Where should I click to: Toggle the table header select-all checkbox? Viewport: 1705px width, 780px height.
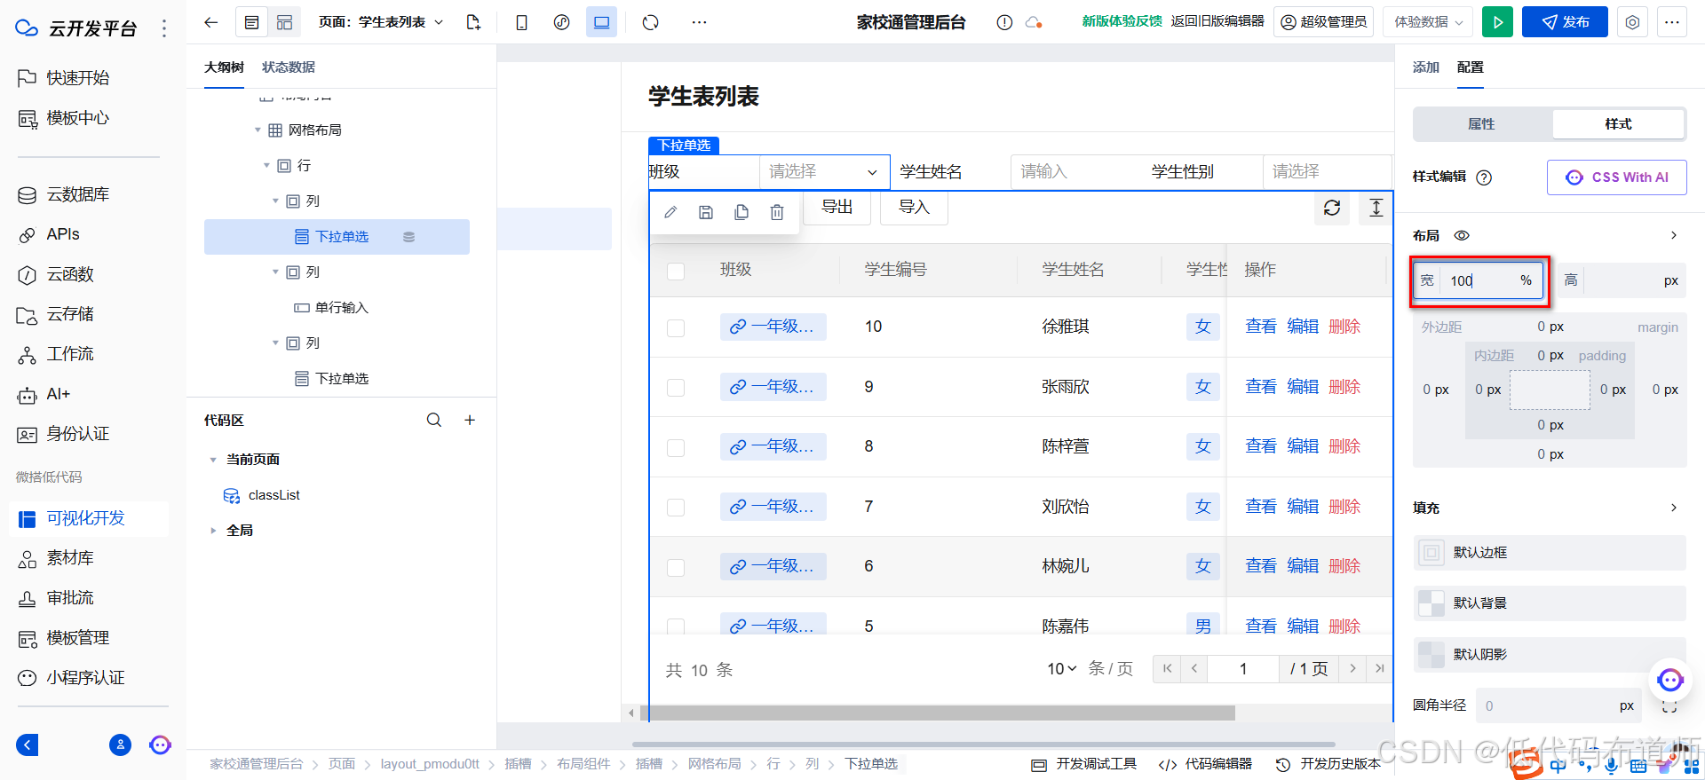676,271
